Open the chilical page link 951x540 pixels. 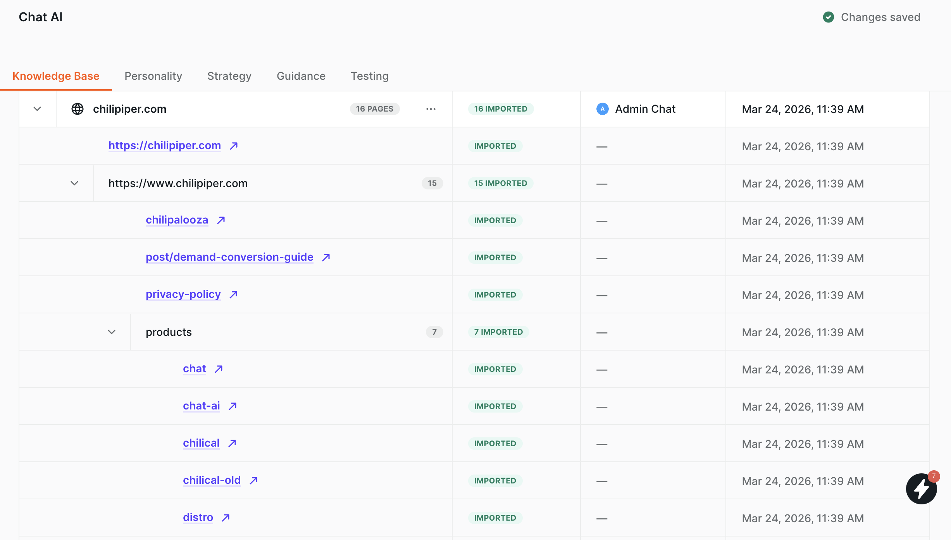point(201,443)
